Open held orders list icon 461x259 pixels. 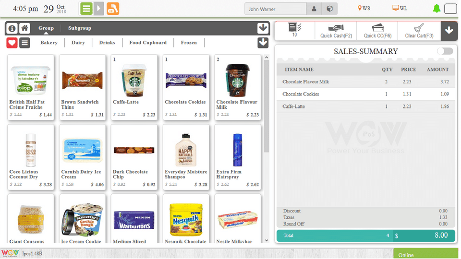pos(294,30)
